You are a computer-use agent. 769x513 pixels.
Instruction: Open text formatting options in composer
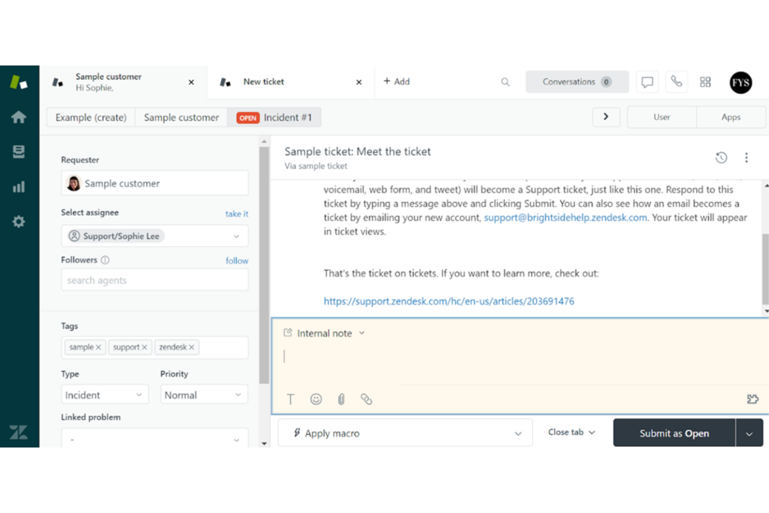point(290,399)
